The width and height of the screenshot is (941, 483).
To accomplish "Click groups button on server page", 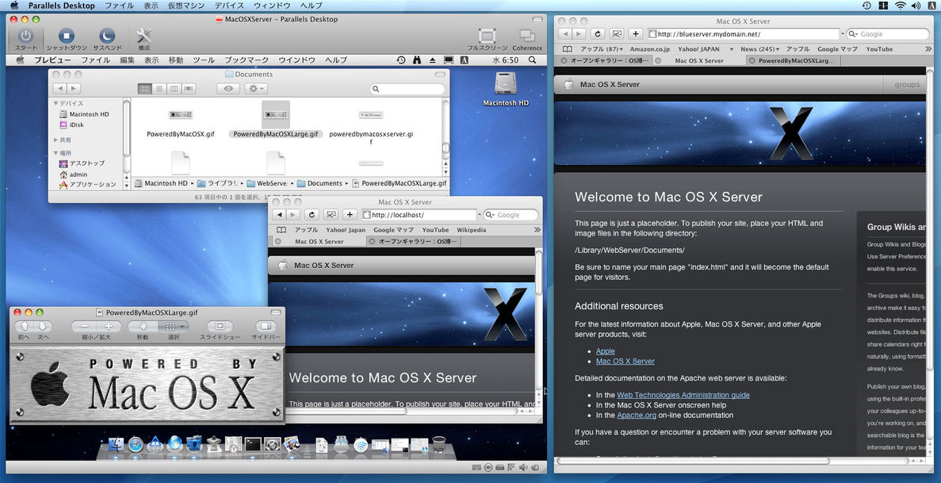I will coord(906,85).
